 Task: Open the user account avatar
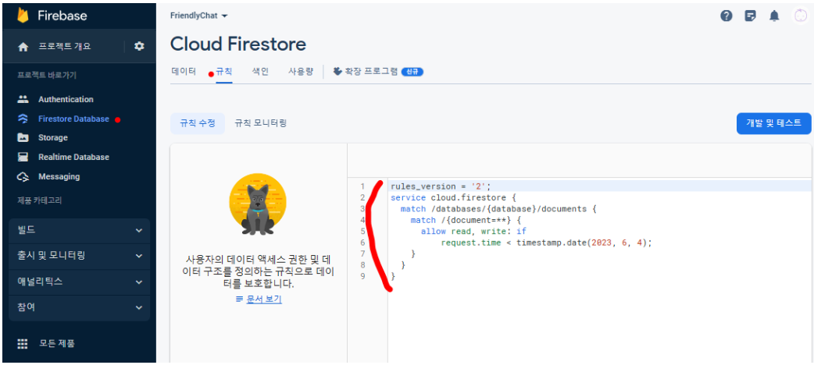point(799,16)
